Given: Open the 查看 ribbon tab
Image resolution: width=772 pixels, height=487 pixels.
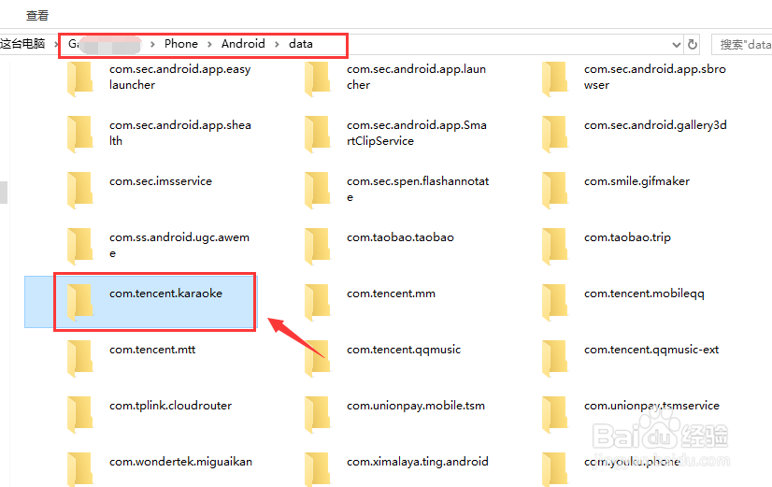Looking at the screenshot, I should coord(37,16).
